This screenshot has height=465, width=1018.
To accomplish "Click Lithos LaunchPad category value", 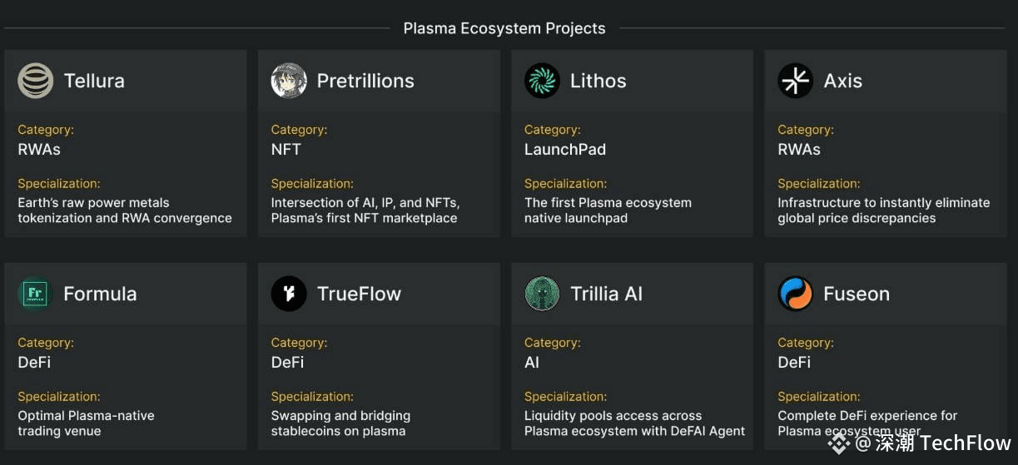I will (565, 150).
